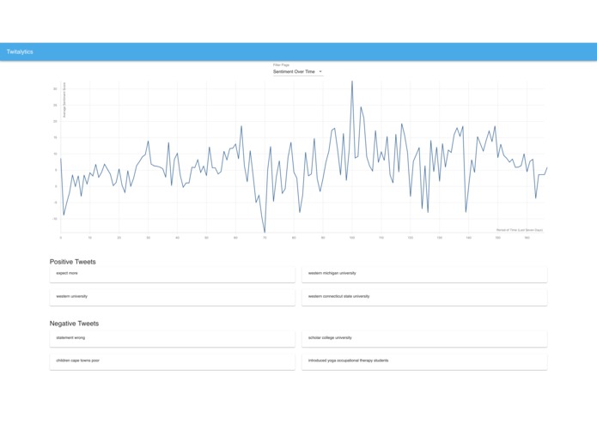Open the 'western connecticut state university' card
The width and height of the screenshot is (597, 424).
424,298
